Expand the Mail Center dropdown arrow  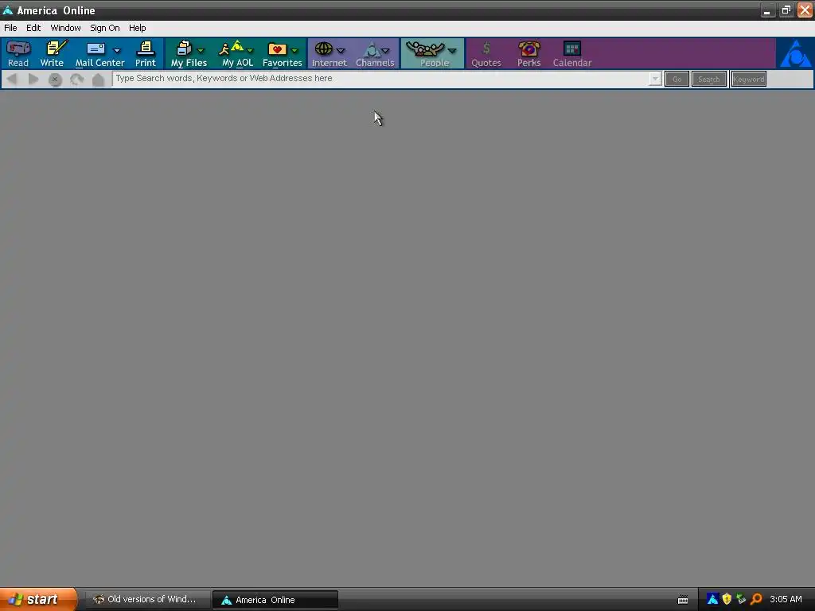116,50
